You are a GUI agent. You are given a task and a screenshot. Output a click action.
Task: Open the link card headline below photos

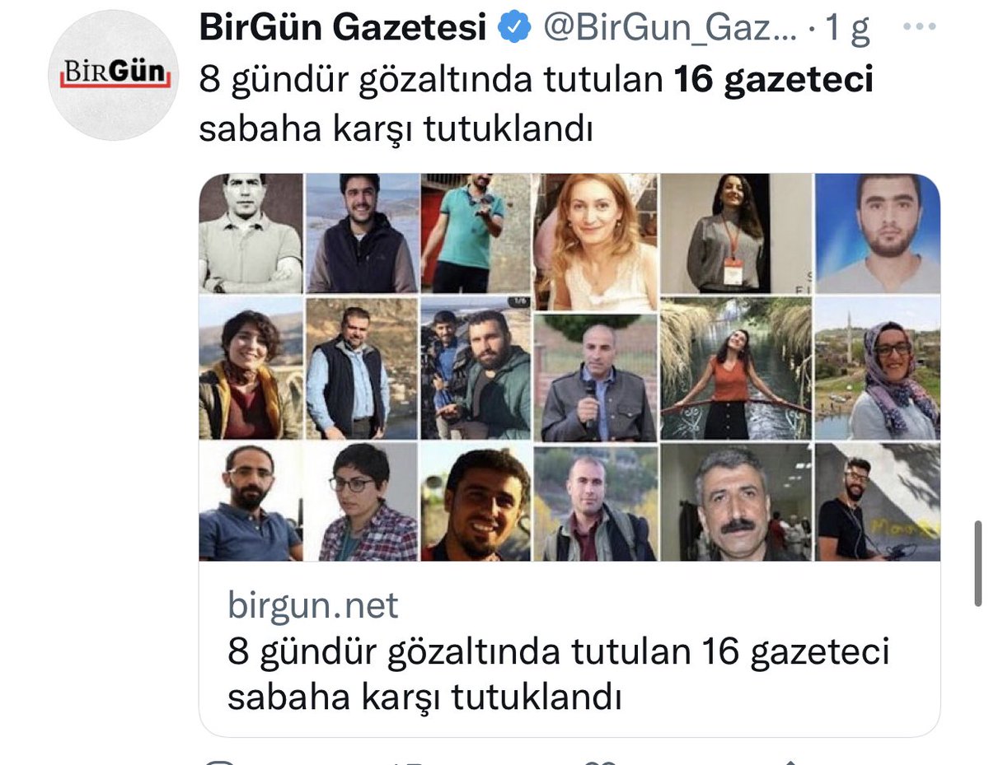pyautogui.click(x=558, y=674)
